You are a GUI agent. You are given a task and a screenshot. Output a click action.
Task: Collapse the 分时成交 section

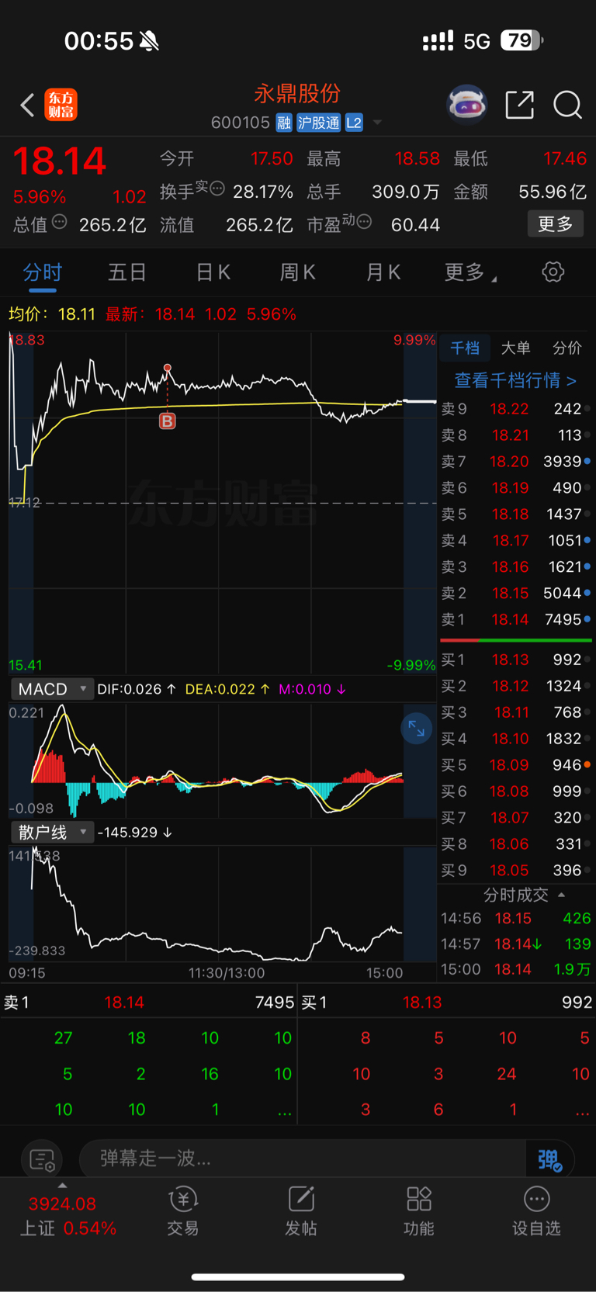point(524,895)
